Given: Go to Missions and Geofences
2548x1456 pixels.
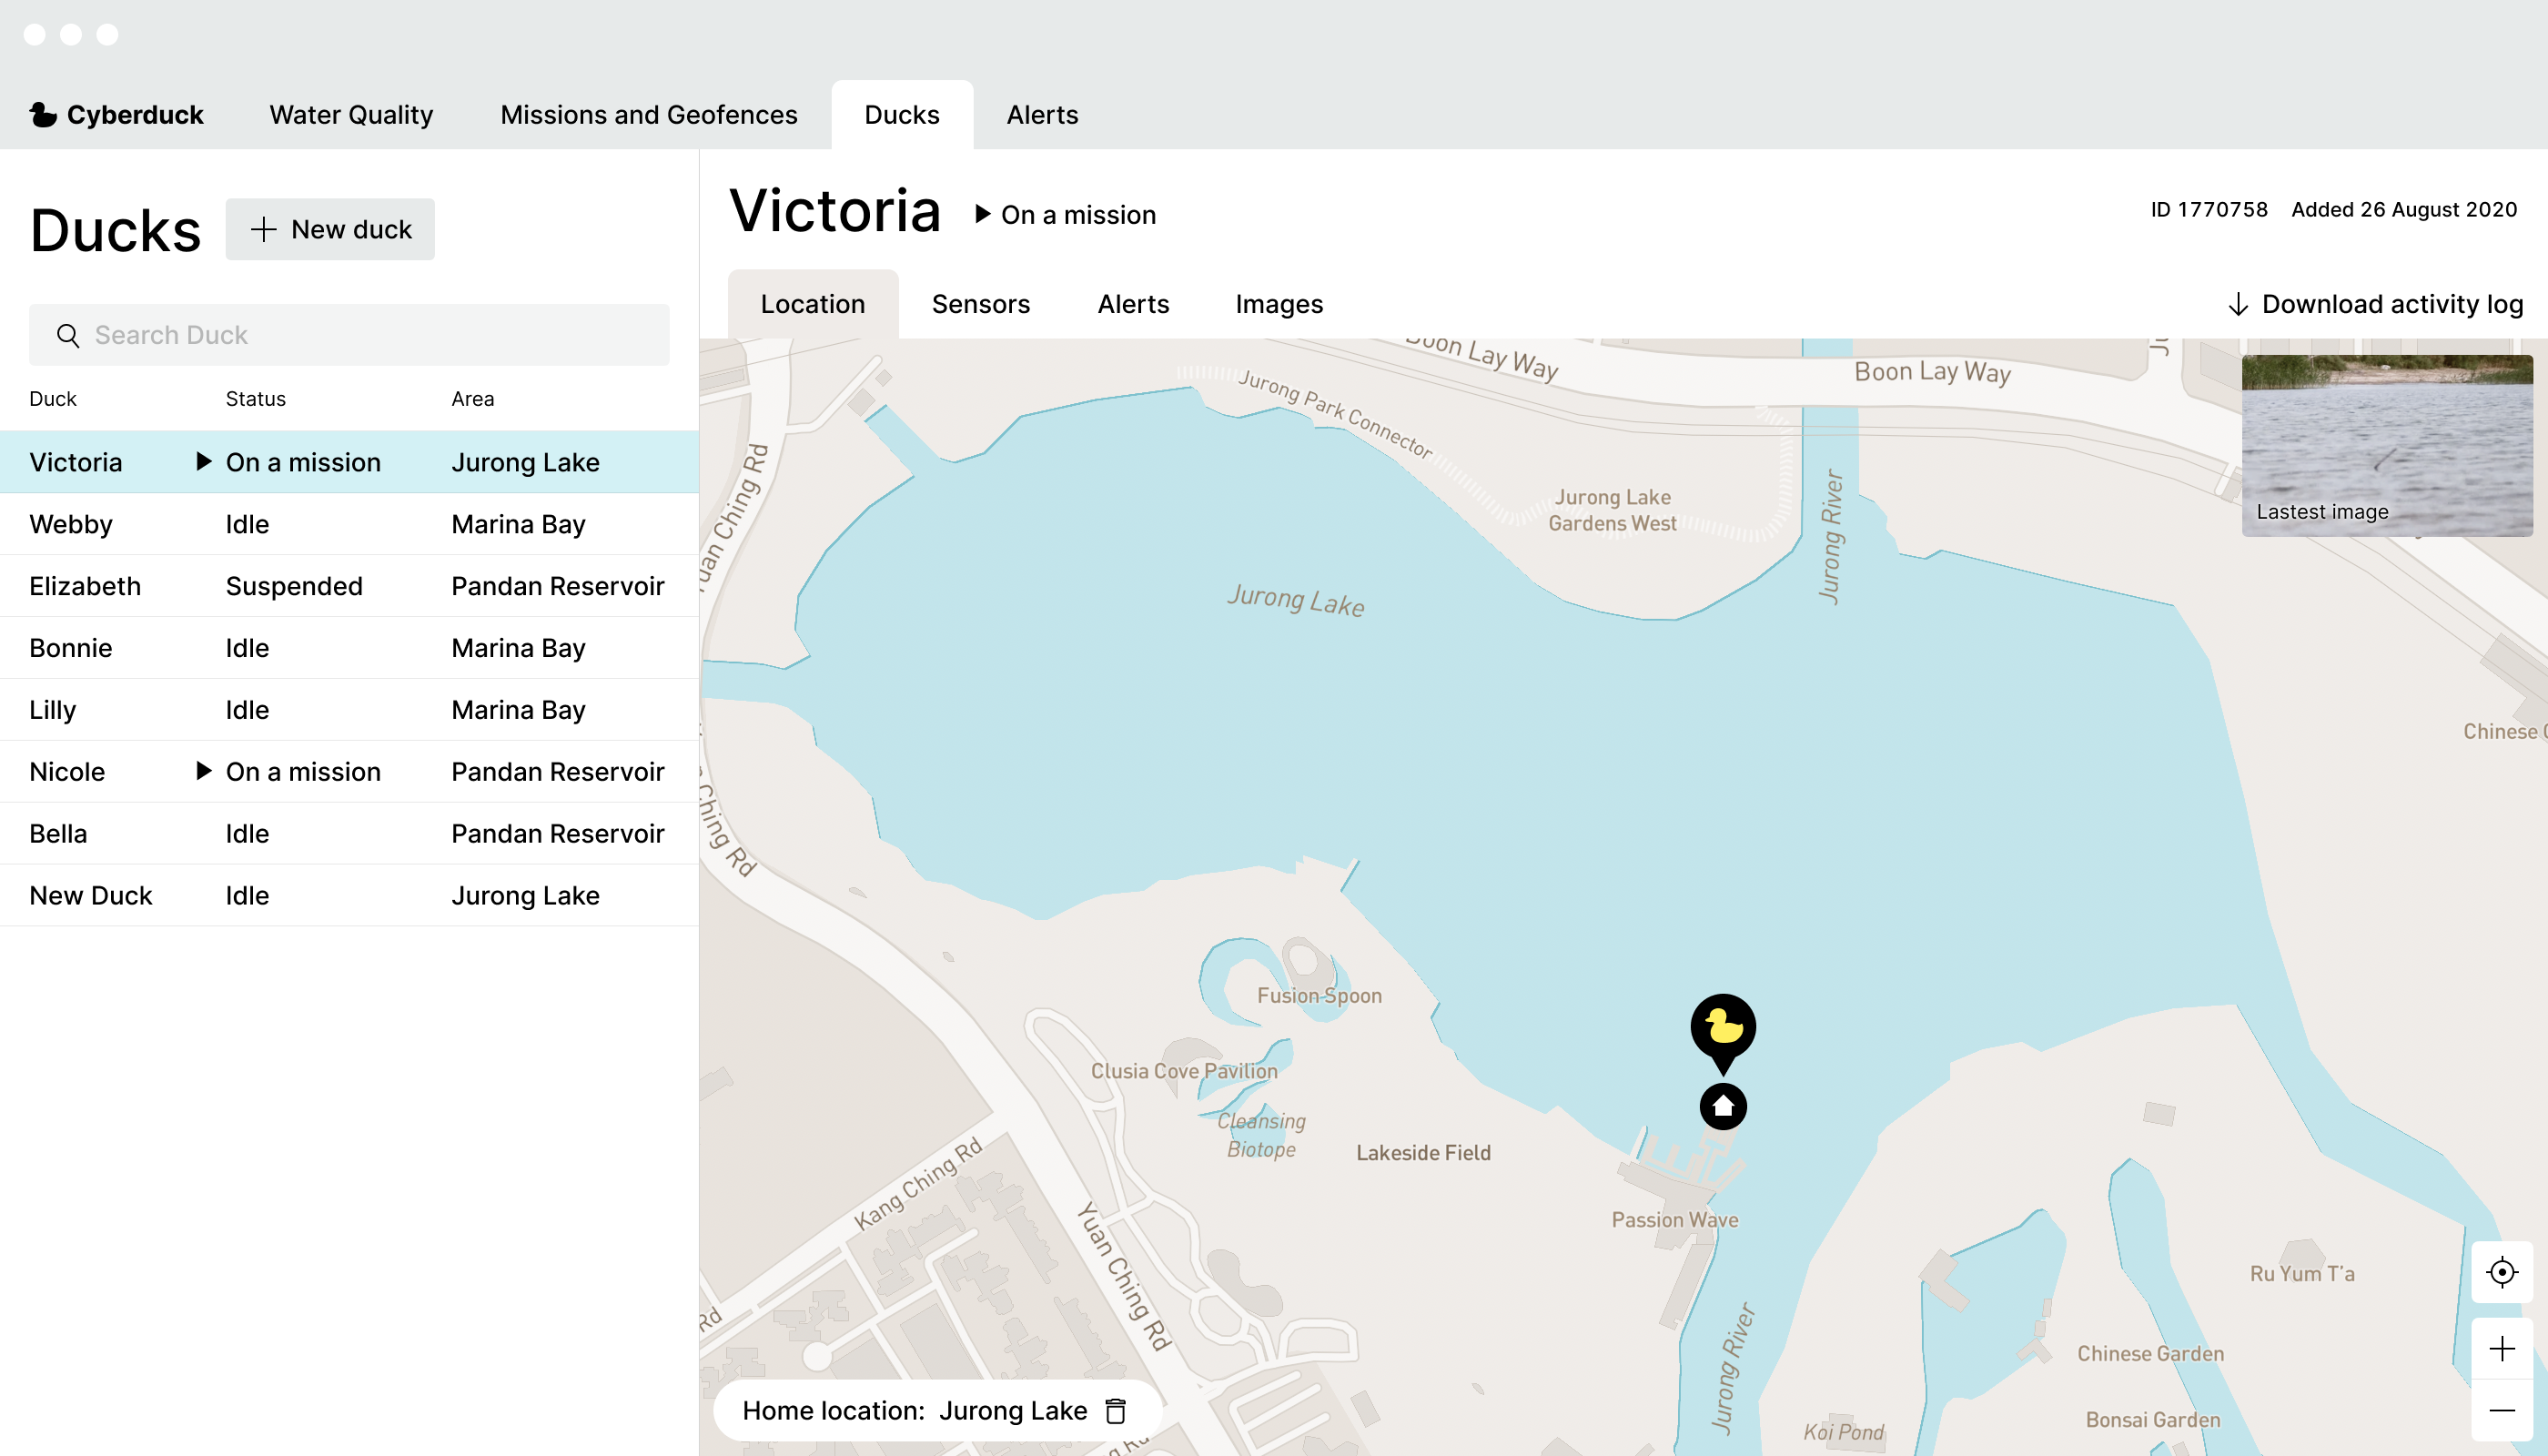Looking at the screenshot, I should click(x=648, y=115).
